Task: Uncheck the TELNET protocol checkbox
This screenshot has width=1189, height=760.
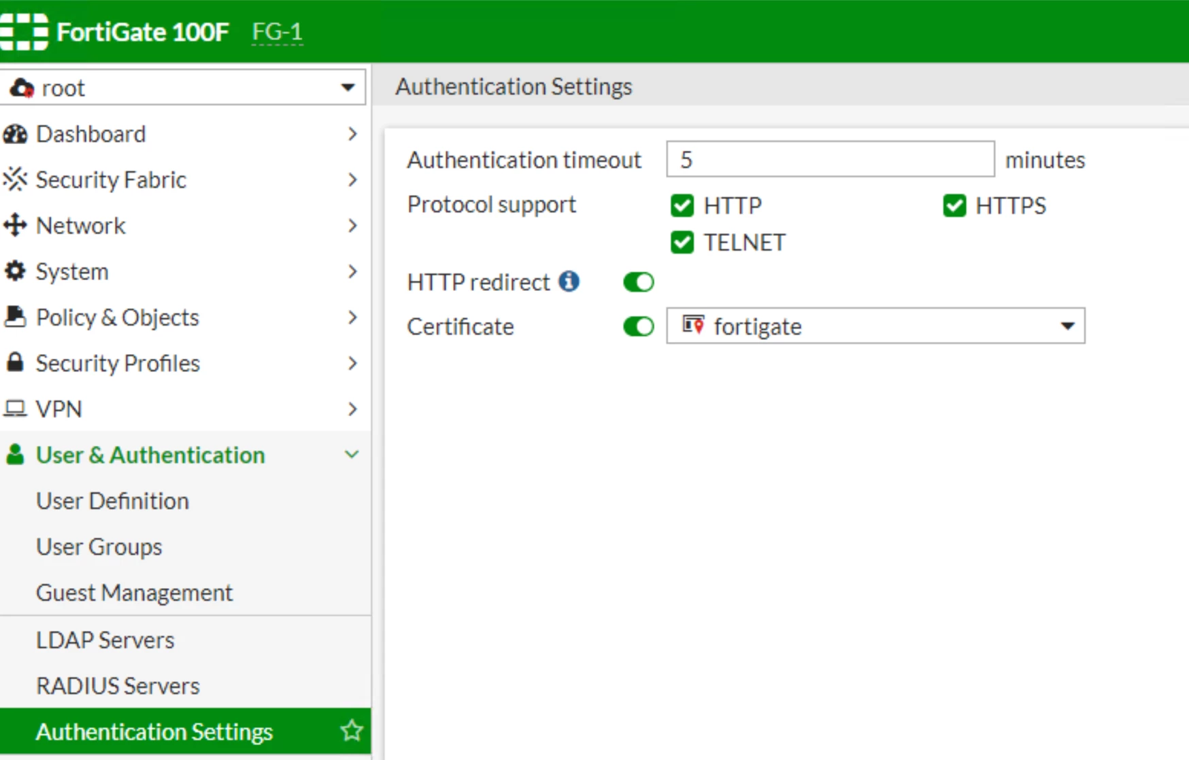Action: pos(682,242)
